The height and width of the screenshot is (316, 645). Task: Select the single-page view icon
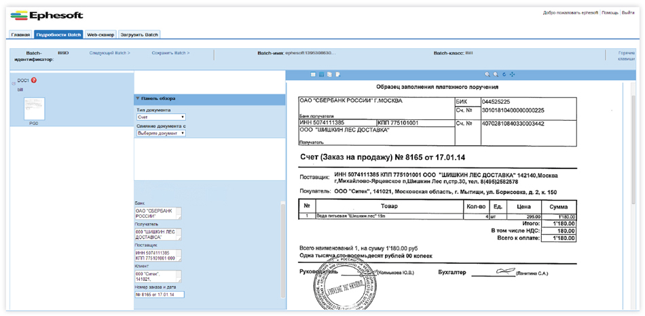[x=313, y=75]
